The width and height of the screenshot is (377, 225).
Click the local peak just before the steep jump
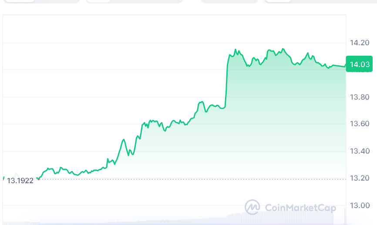click(x=202, y=102)
